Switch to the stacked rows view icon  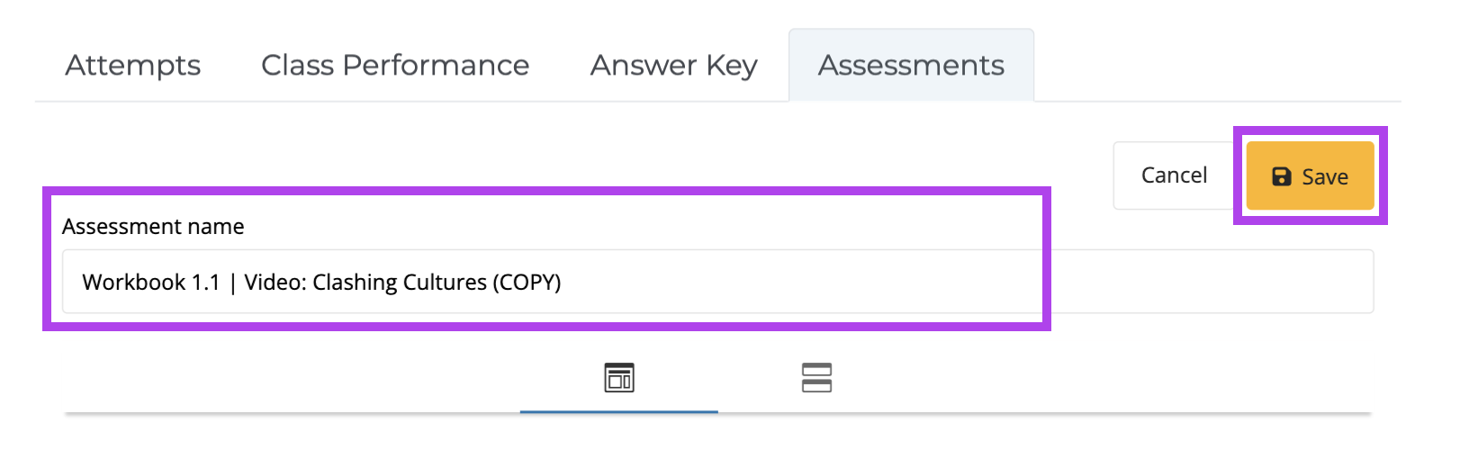(816, 378)
